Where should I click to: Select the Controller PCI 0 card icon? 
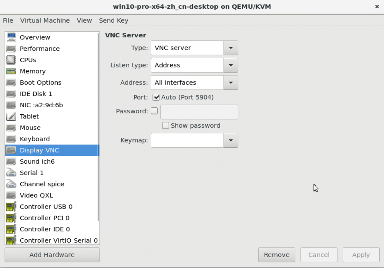click(11, 218)
